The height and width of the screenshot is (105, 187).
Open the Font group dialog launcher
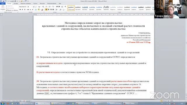[44, 12]
